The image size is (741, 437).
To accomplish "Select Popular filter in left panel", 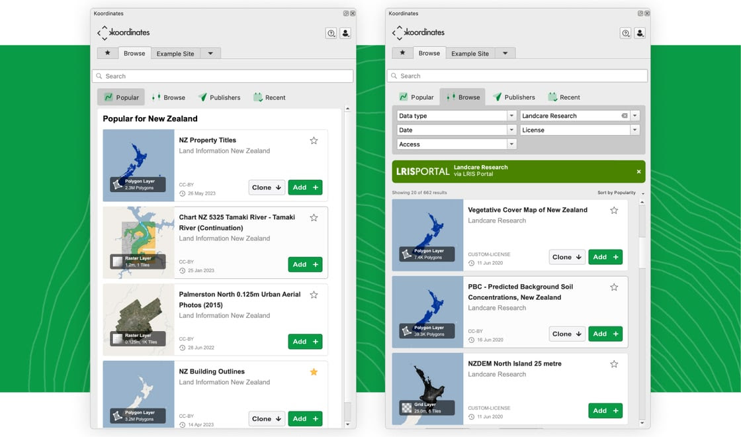I will (x=121, y=97).
